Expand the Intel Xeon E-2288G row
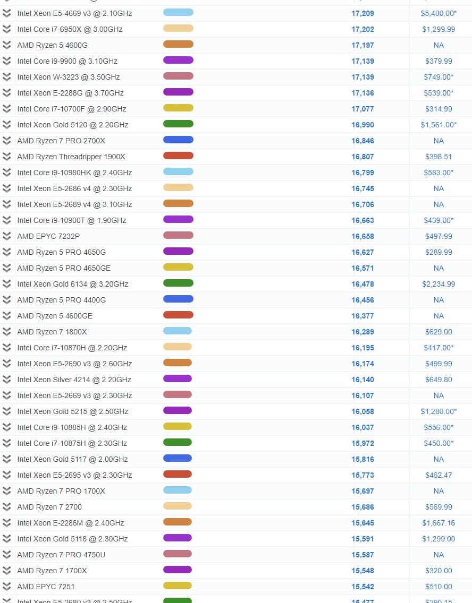This screenshot has height=603, width=472. click(6, 93)
